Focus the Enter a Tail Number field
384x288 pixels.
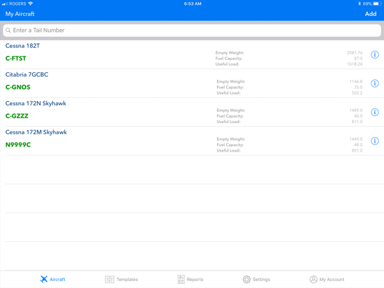tap(192, 31)
